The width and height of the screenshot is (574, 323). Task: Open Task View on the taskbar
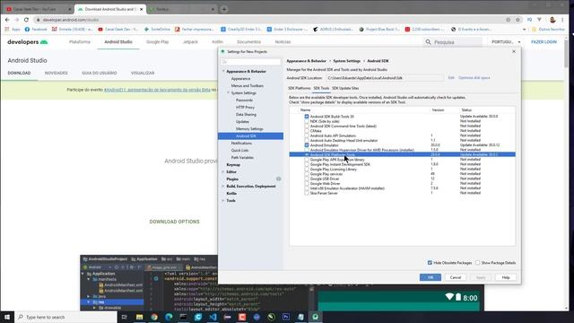pos(125,317)
